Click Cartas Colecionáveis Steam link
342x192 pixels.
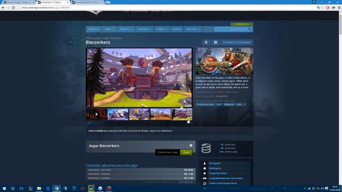click(x=223, y=183)
